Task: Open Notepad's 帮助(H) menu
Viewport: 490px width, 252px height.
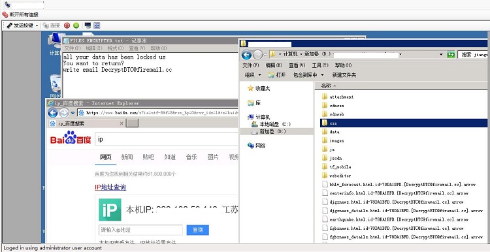Action: pyautogui.click(x=159, y=48)
